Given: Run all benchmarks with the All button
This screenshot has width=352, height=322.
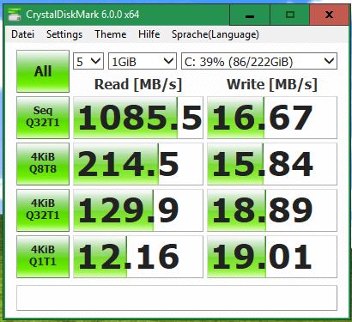Looking at the screenshot, I should (x=43, y=71).
